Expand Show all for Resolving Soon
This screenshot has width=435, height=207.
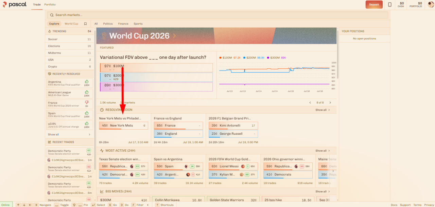click(x=323, y=110)
